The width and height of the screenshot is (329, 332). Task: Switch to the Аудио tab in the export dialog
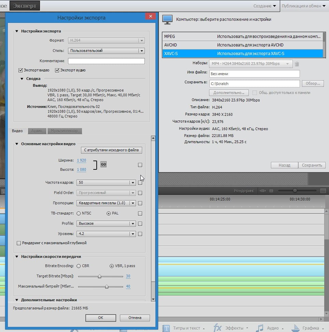[37, 131]
